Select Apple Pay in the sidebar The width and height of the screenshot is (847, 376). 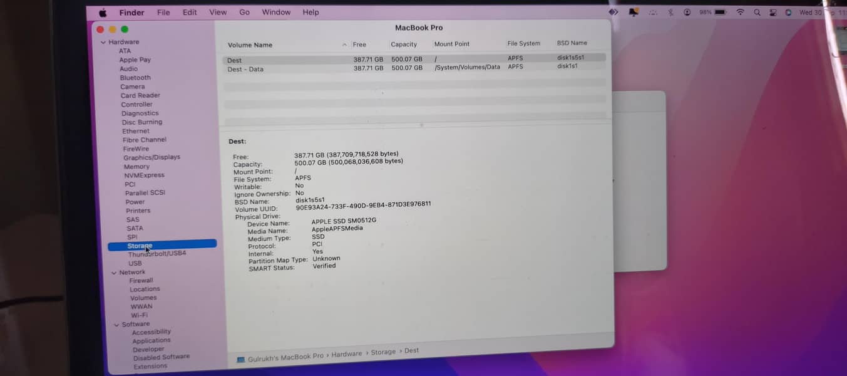(x=135, y=60)
